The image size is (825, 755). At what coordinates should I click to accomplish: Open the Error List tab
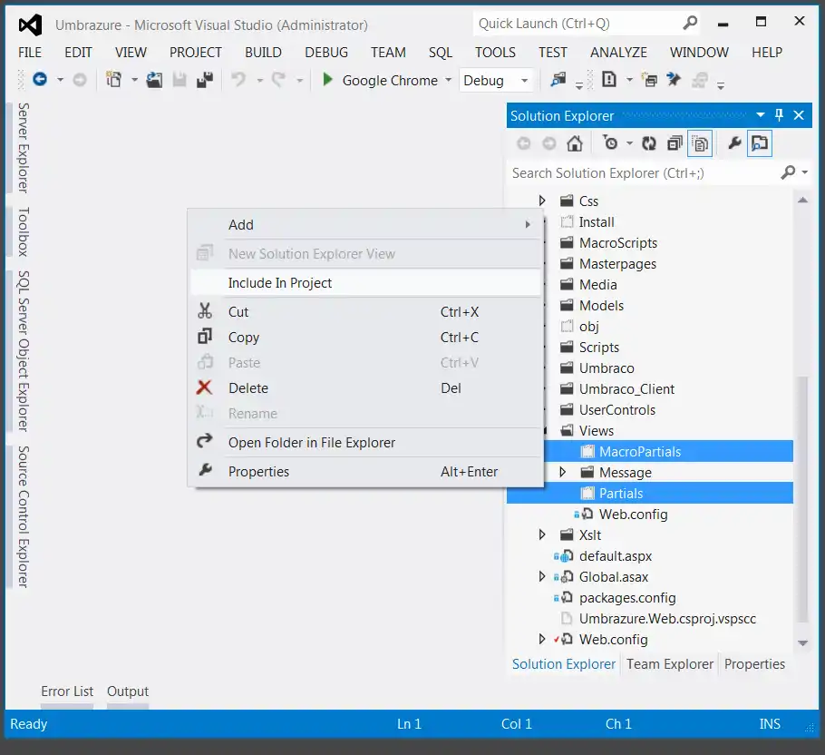[x=67, y=691]
